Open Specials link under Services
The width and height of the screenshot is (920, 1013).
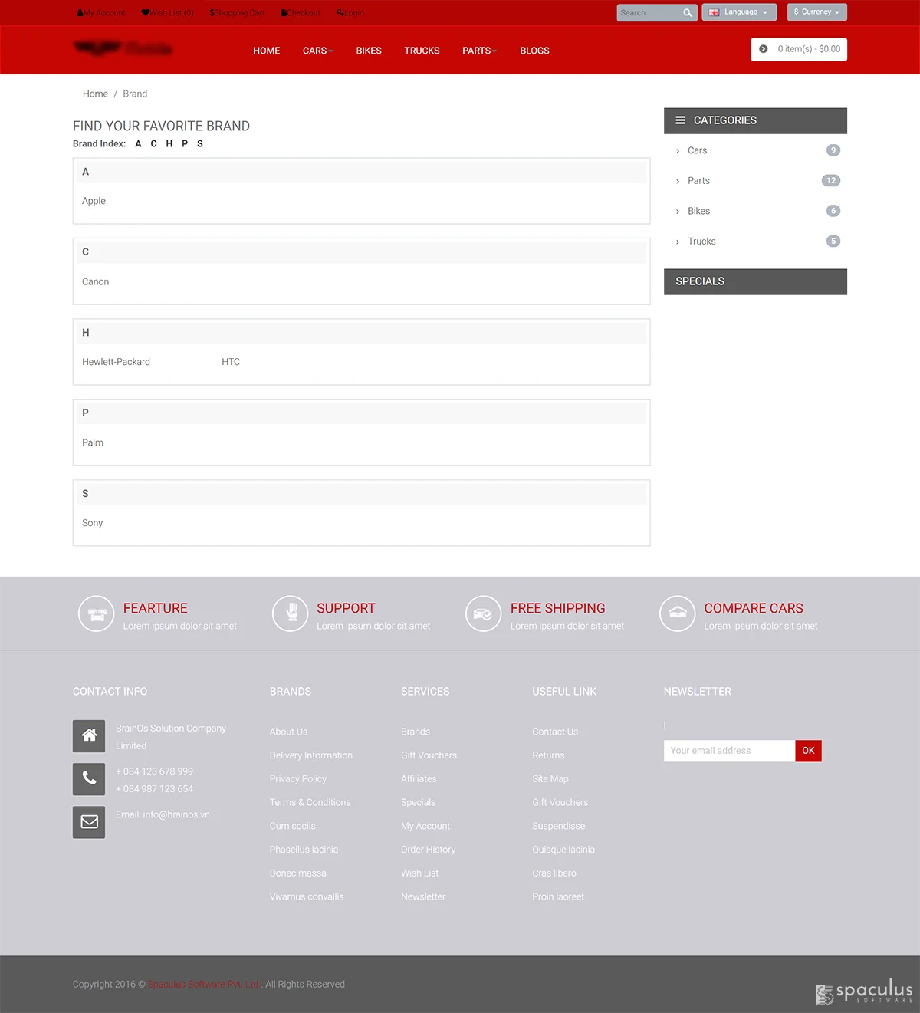click(418, 802)
